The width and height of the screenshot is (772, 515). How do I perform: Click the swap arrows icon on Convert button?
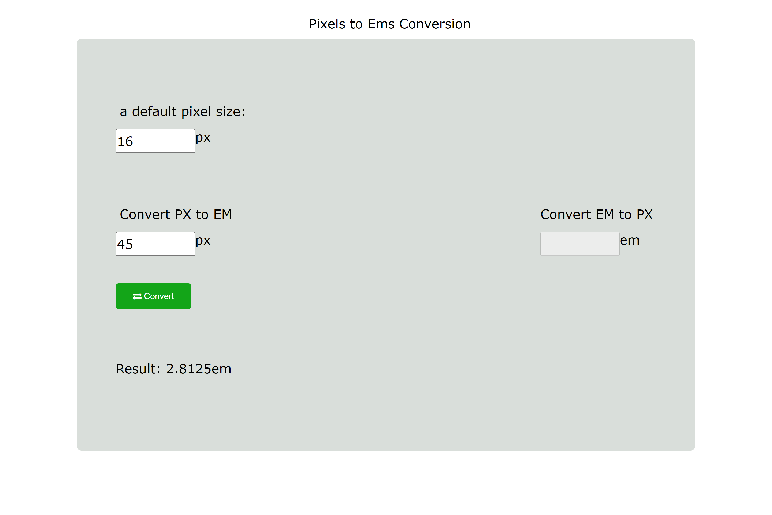point(138,296)
